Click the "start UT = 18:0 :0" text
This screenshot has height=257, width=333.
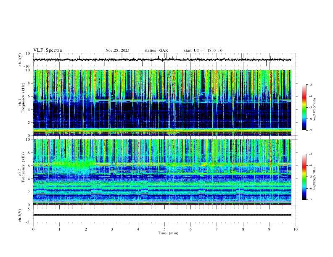[x=203, y=50]
